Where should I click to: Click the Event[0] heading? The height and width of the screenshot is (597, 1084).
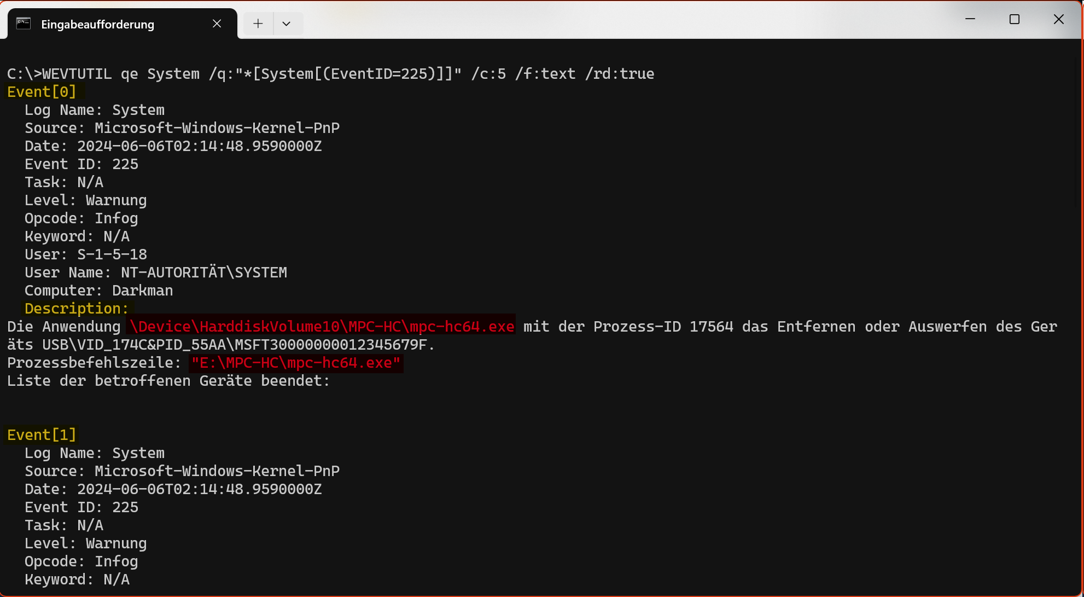42,92
